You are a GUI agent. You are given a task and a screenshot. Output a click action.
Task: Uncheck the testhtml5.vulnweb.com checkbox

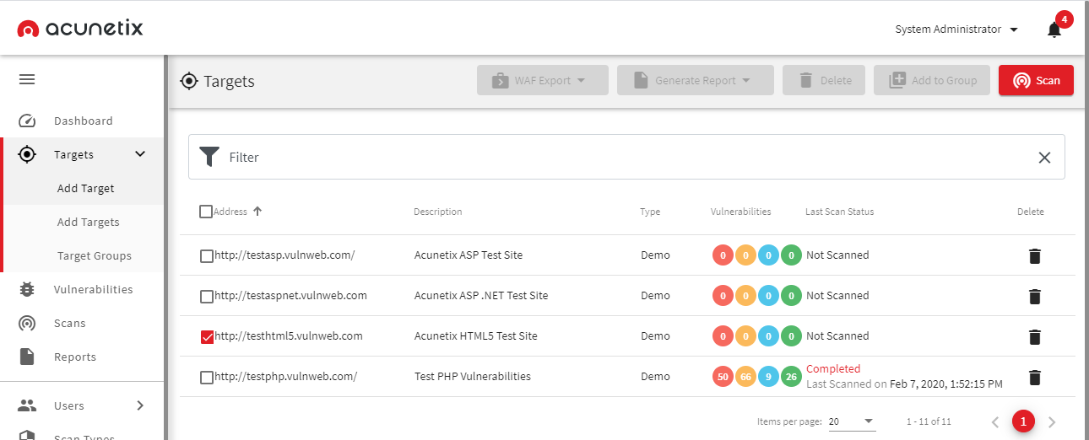(207, 337)
